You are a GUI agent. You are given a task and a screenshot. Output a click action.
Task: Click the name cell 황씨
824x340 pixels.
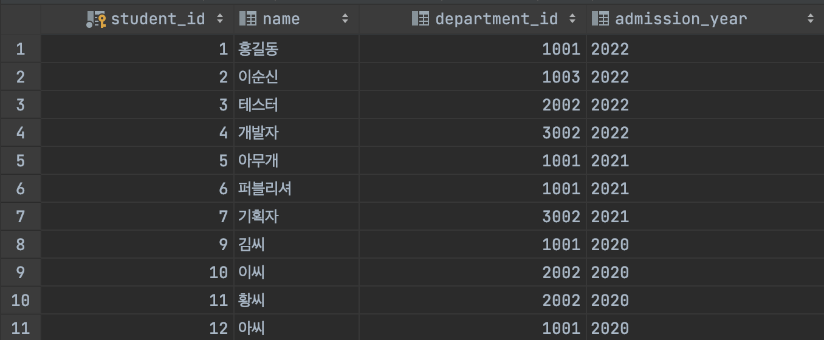[297, 301]
